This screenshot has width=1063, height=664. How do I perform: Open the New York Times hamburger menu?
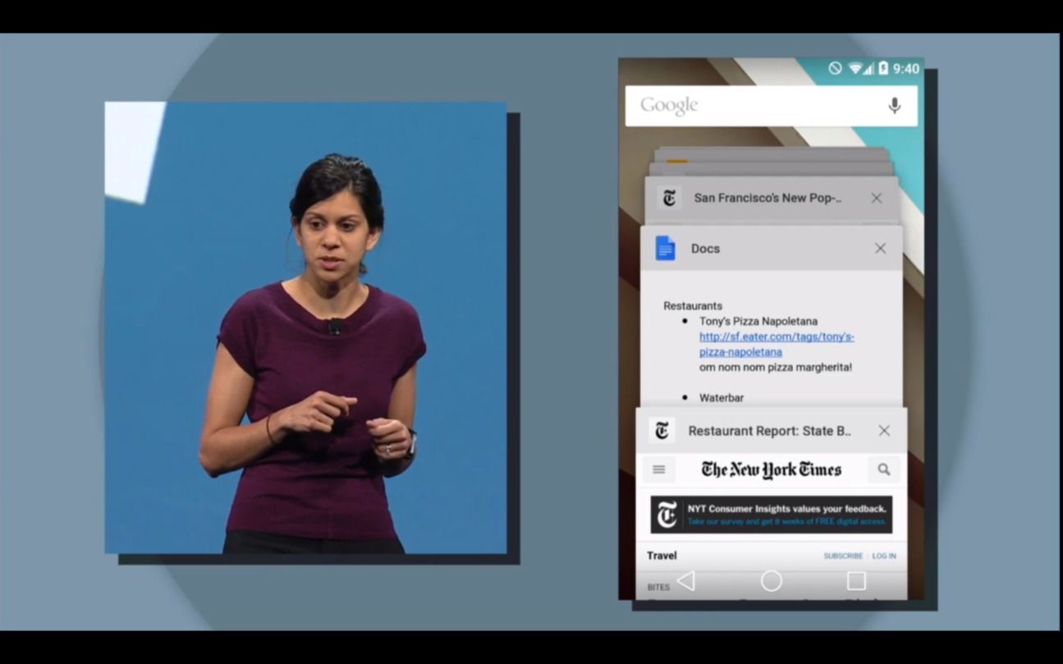pos(658,469)
